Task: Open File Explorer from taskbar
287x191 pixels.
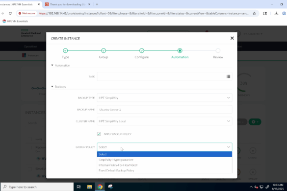Action: [x=89, y=187]
